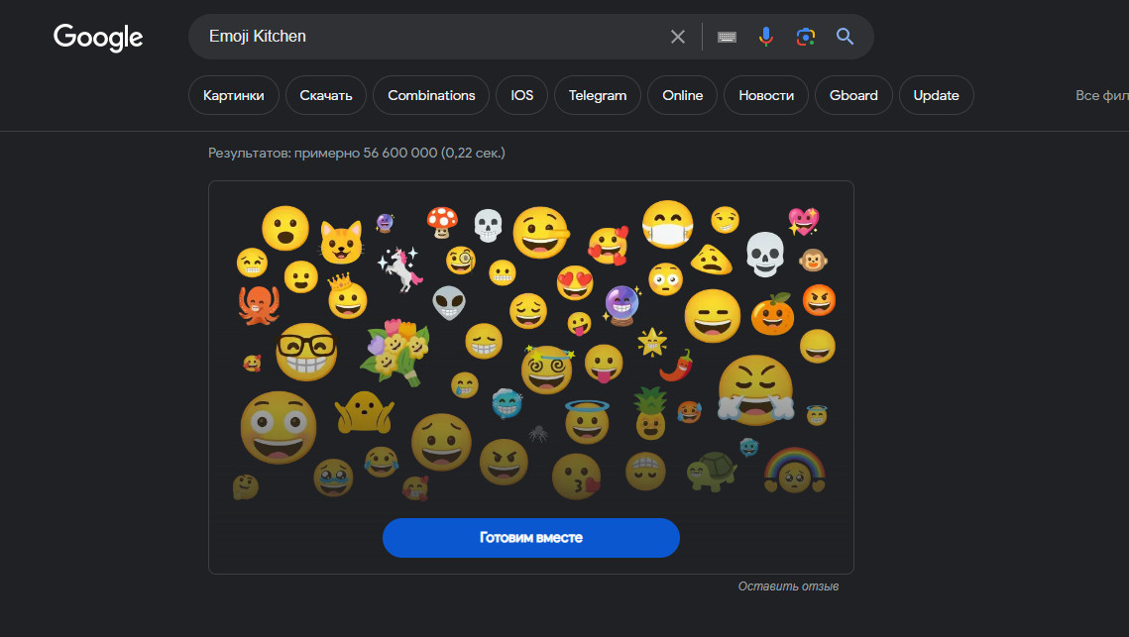The width and height of the screenshot is (1129, 637).
Task: Click the unicorn emoji
Action: (x=402, y=268)
